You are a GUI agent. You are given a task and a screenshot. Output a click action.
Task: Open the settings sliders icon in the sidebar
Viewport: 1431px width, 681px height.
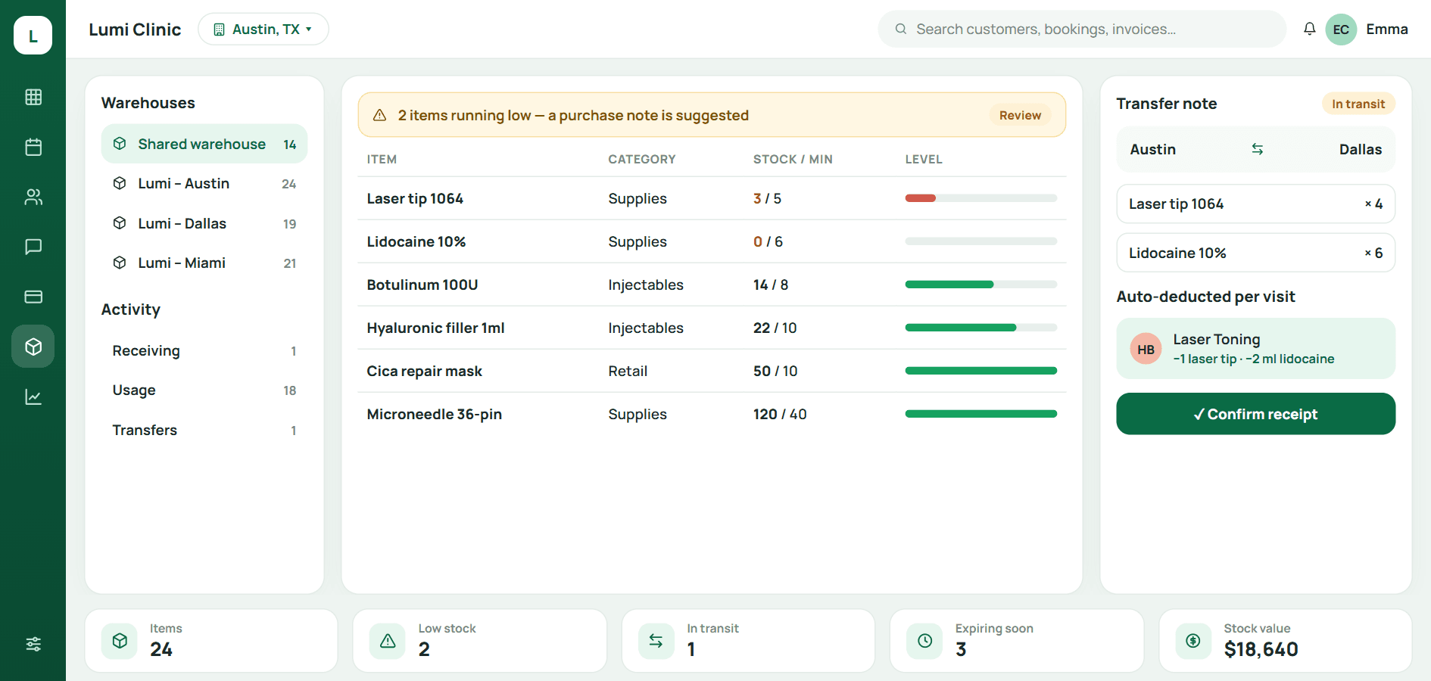point(33,644)
